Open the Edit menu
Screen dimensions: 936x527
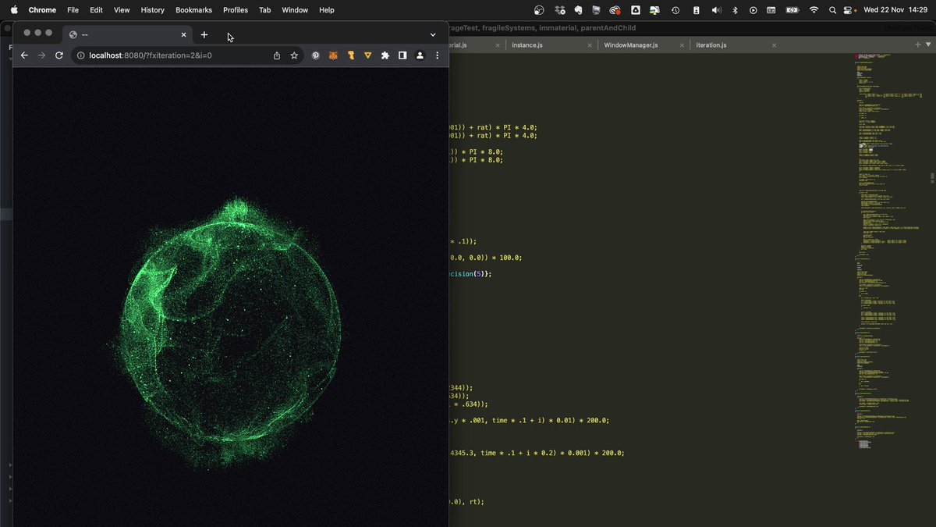pos(96,10)
